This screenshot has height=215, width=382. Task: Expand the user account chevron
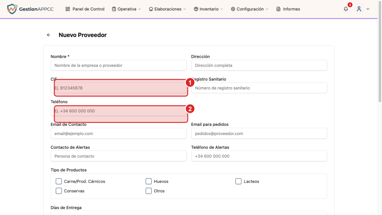point(368,9)
